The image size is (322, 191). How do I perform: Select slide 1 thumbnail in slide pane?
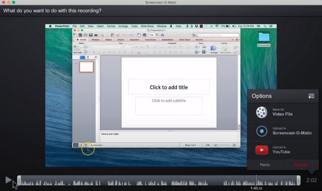coord(87,67)
